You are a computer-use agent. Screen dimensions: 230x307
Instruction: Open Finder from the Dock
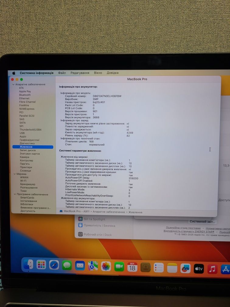(x=28, y=264)
